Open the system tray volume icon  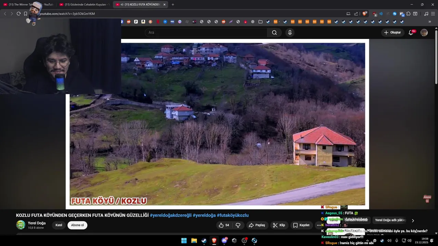pyautogui.click(x=409, y=241)
